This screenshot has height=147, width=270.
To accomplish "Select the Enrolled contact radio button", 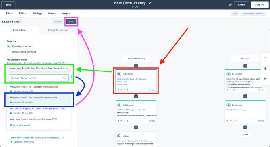I will tap(8, 46).
